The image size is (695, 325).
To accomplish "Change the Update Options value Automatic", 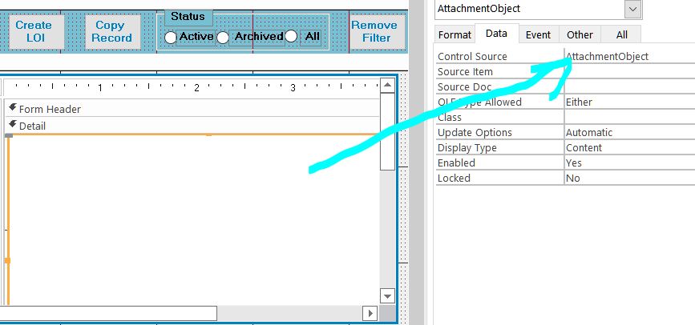I will [x=629, y=132].
